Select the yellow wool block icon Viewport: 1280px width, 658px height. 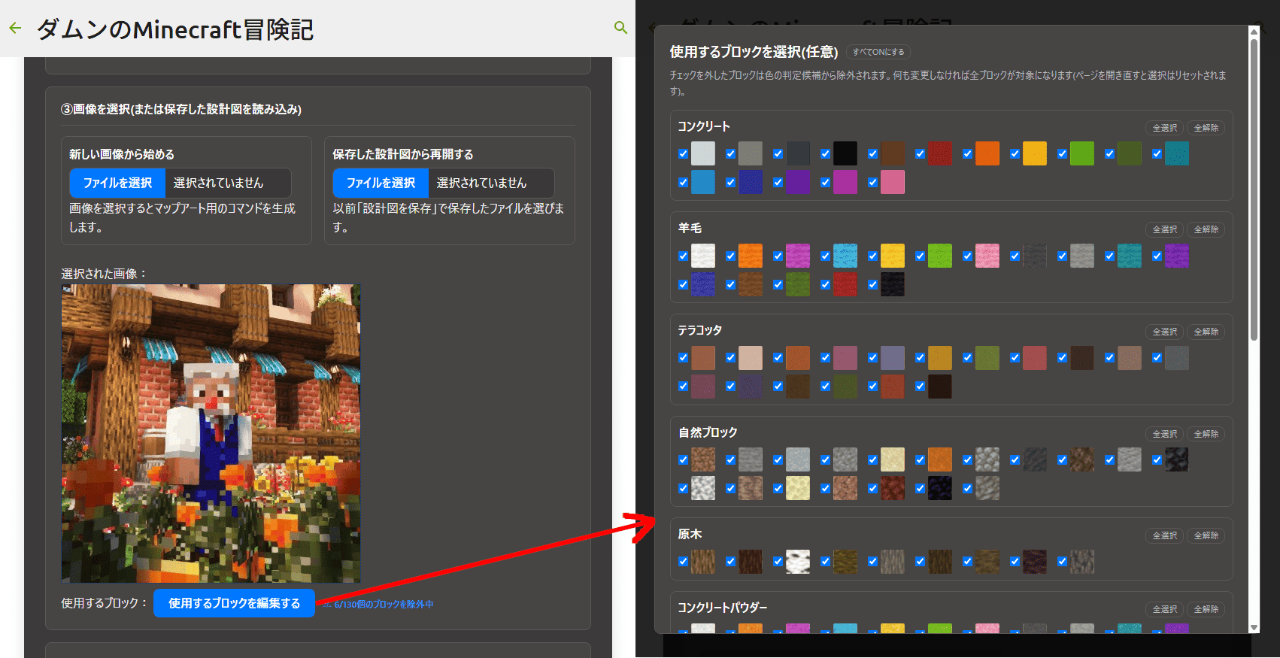(x=893, y=256)
